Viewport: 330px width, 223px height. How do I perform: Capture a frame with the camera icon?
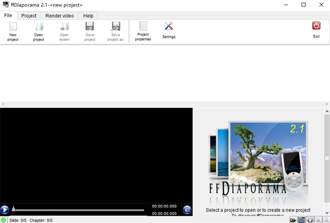tap(187, 209)
